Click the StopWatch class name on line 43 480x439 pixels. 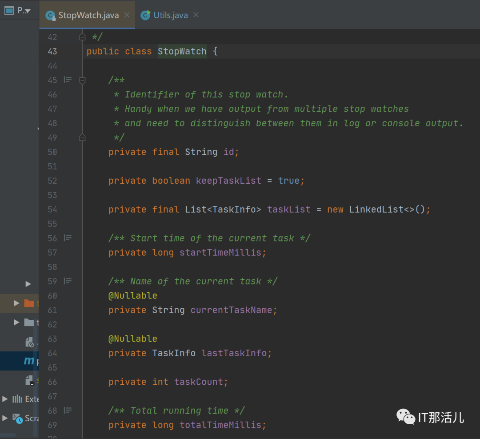(182, 51)
